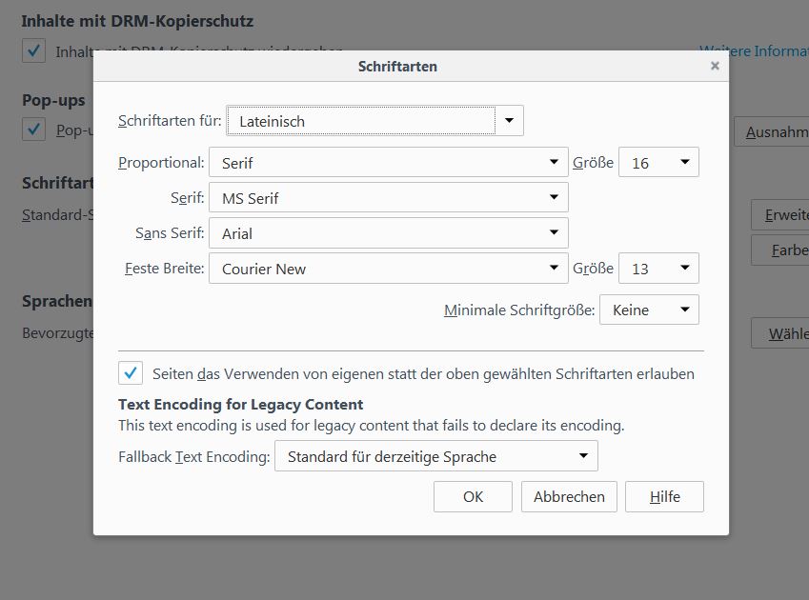Toggle allowing pages to use own fonts
This screenshot has height=600, width=809.
(x=131, y=373)
